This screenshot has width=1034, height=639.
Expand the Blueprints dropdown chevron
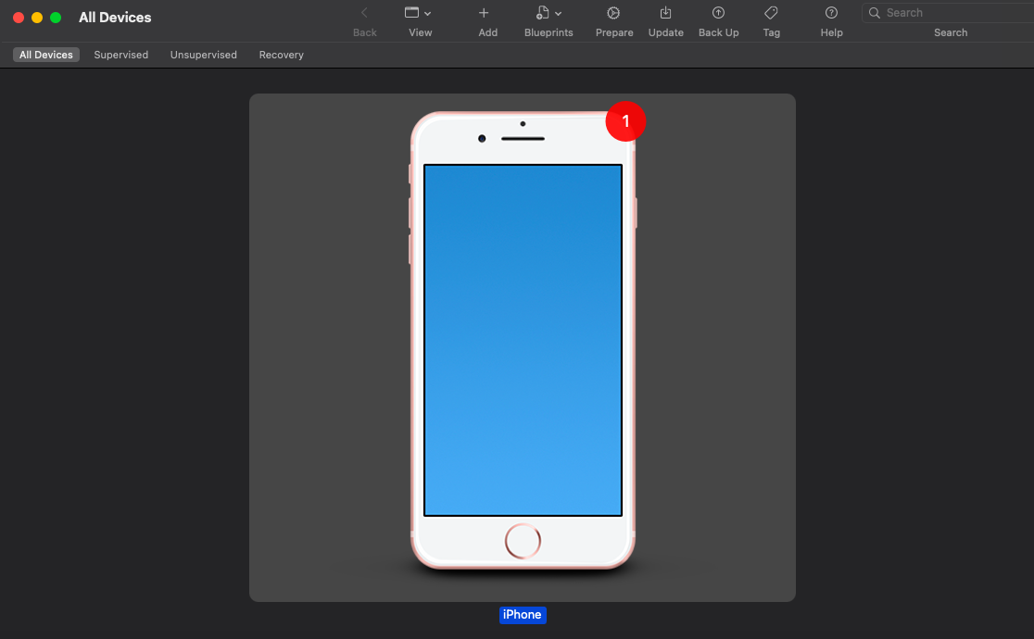[x=558, y=13]
